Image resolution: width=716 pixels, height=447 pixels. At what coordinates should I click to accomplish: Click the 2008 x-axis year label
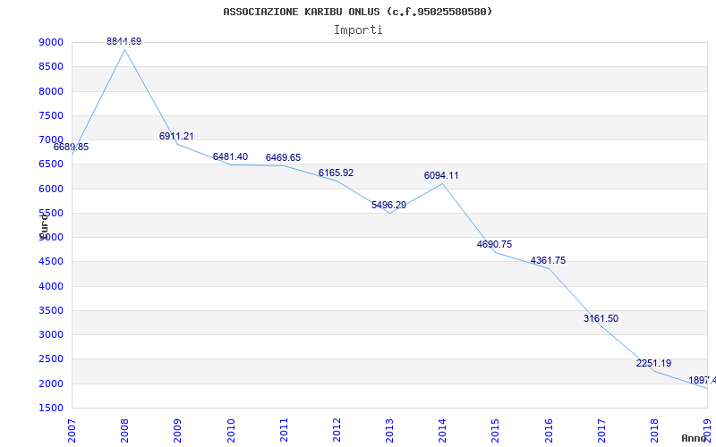[x=124, y=431]
